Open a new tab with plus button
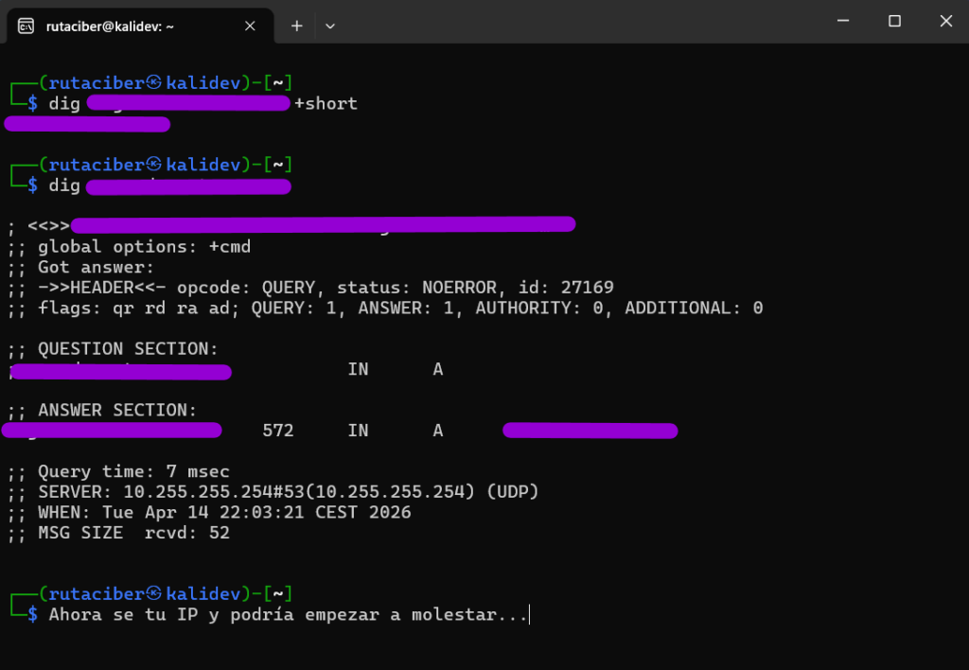 pyautogui.click(x=296, y=26)
